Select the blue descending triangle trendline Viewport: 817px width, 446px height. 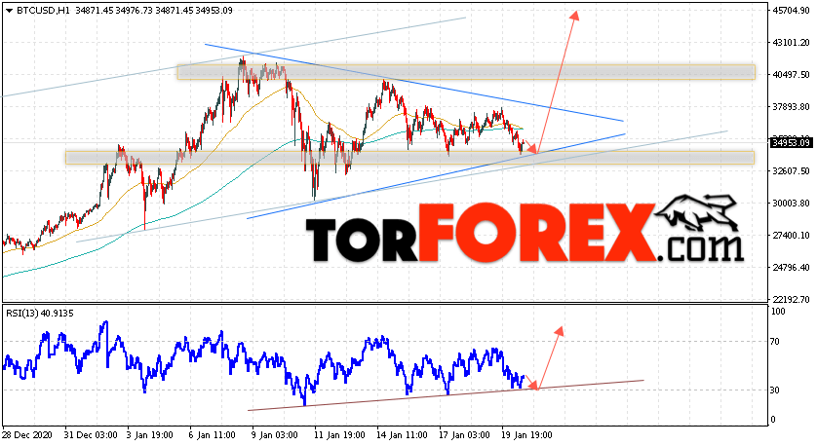coord(414,82)
